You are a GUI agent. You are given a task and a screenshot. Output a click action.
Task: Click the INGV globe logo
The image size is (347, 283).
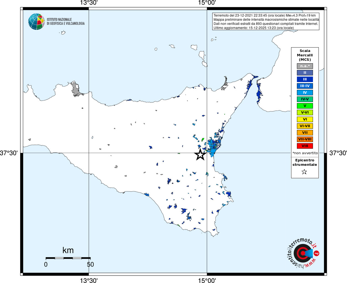[x=37, y=22]
